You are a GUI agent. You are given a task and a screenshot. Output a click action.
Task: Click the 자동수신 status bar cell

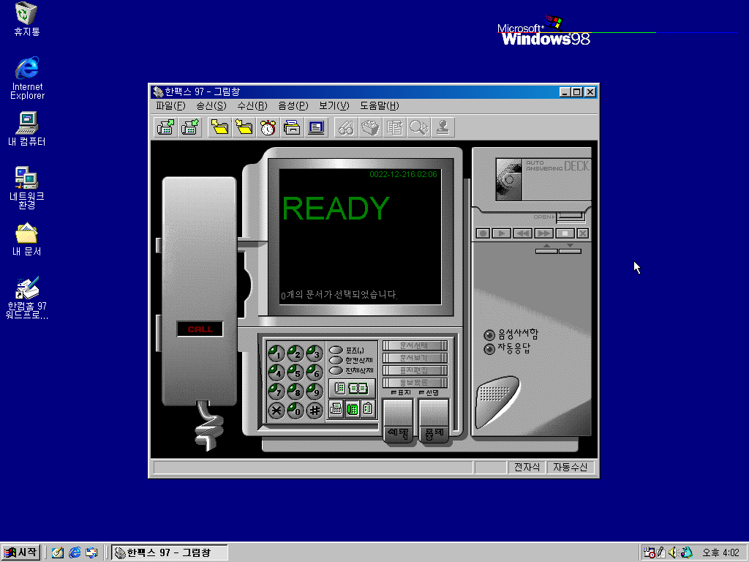(571, 467)
